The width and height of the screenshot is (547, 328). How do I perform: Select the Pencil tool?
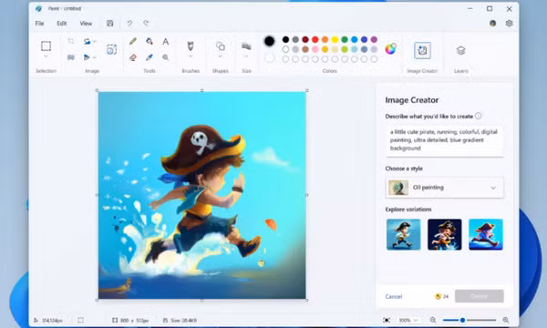coord(133,41)
